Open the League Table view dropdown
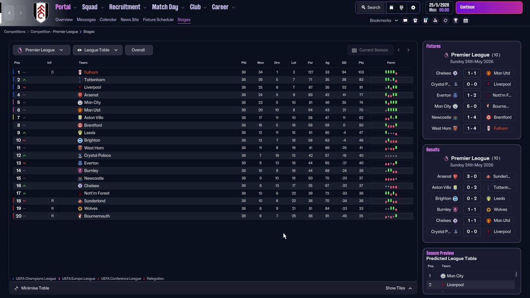 click(98, 50)
